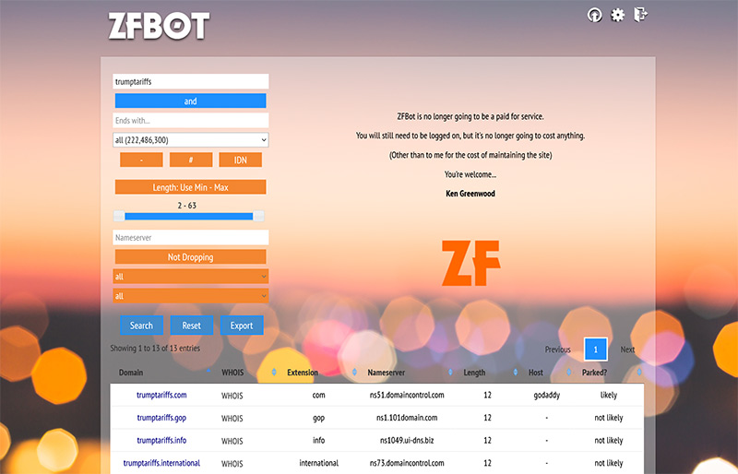738x474 pixels.
Task: Toggle the IDN filter button
Action: [x=240, y=160]
